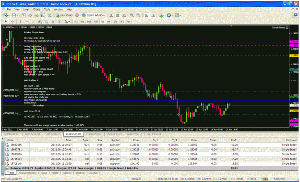
Task: Click the 'Default' profile in status bar
Action: (x=136, y=179)
